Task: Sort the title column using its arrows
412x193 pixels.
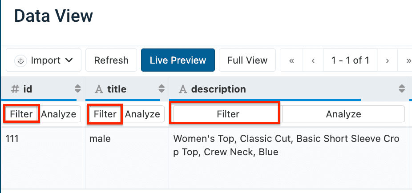Action: 162,89
